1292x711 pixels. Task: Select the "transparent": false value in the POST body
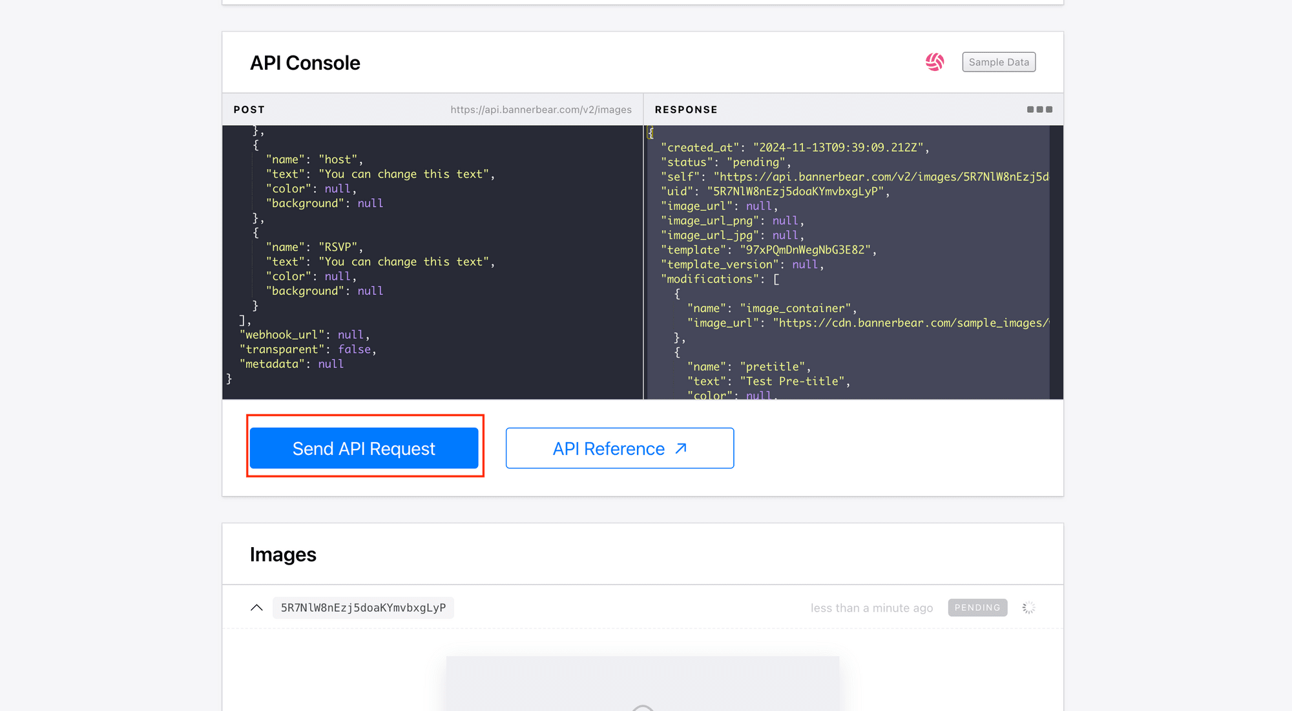pos(355,349)
